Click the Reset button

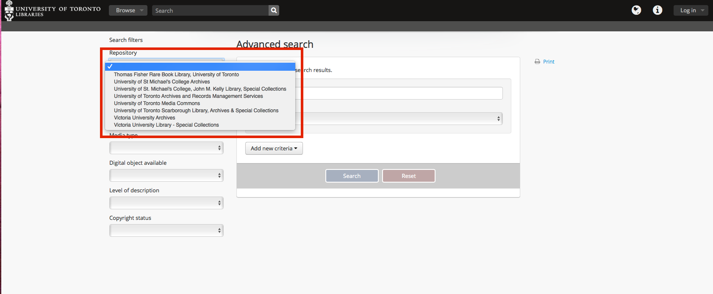(409, 176)
